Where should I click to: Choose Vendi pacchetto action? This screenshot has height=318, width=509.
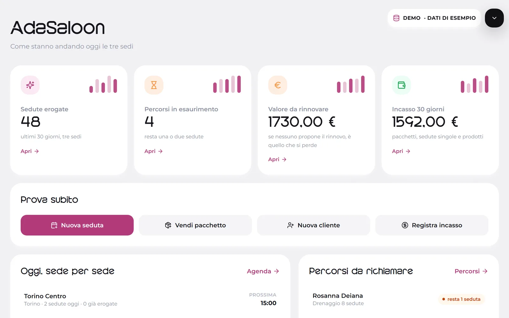point(195,225)
